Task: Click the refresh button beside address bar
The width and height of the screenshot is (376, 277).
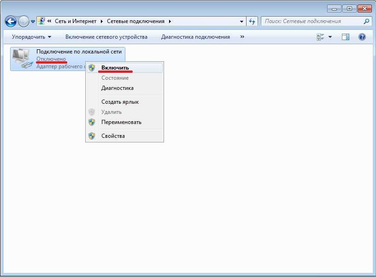Action: click(x=252, y=21)
